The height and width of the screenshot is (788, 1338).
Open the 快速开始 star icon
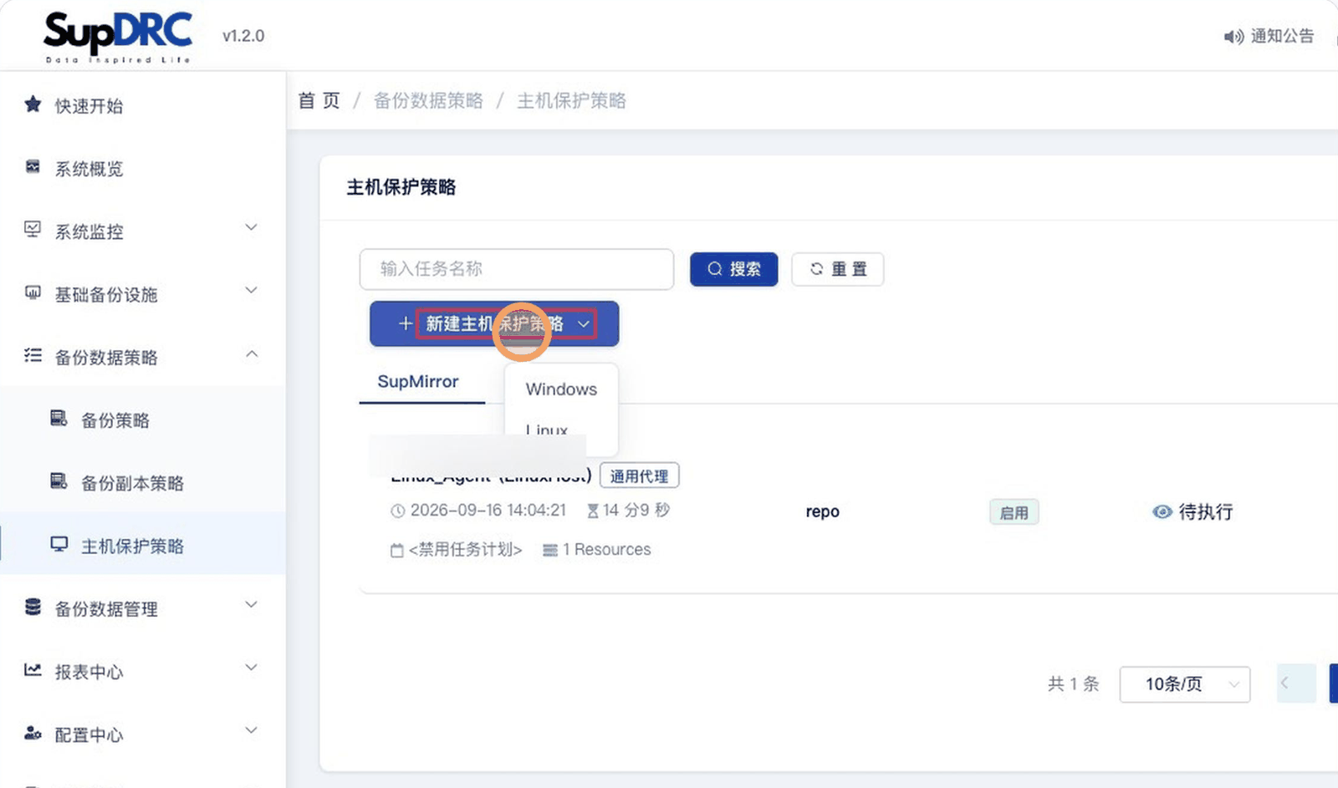(33, 104)
